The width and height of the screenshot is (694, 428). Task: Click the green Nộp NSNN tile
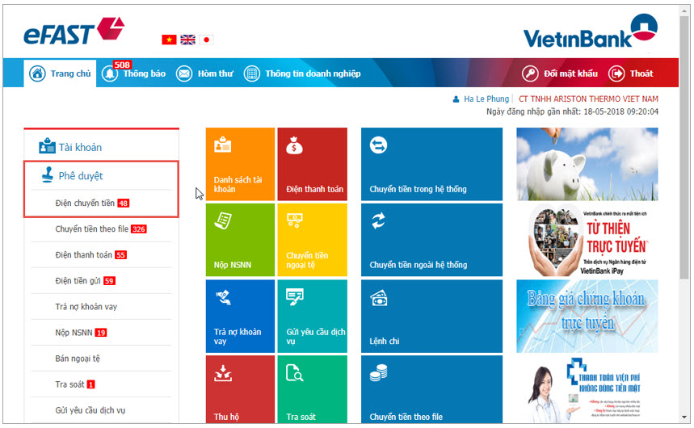(240, 239)
